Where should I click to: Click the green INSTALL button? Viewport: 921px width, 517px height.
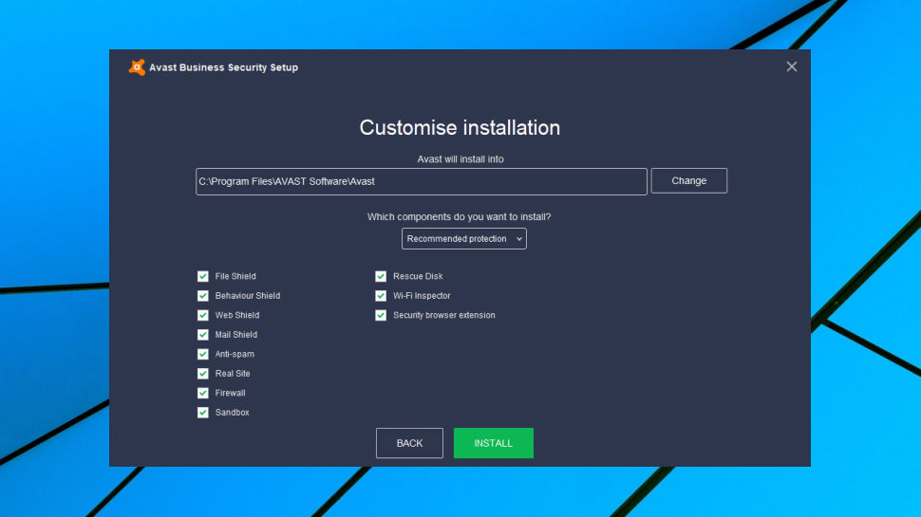pyautogui.click(x=494, y=443)
